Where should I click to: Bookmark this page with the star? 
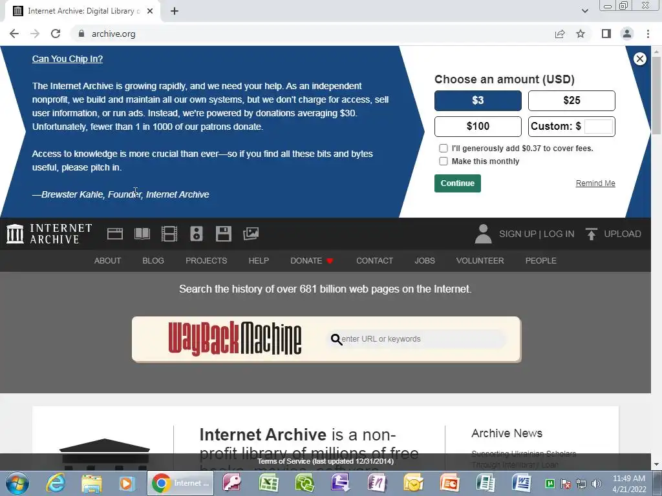click(581, 34)
